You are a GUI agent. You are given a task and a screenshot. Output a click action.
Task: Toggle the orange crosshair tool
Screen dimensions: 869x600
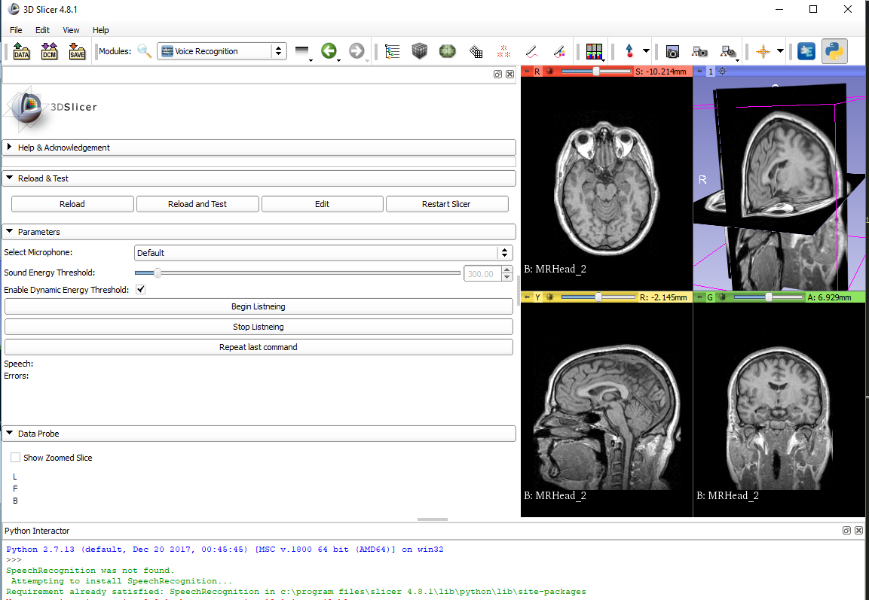click(x=763, y=51)
